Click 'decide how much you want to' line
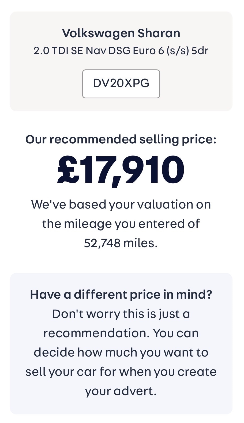244x423 pixels. click(121, 352)
